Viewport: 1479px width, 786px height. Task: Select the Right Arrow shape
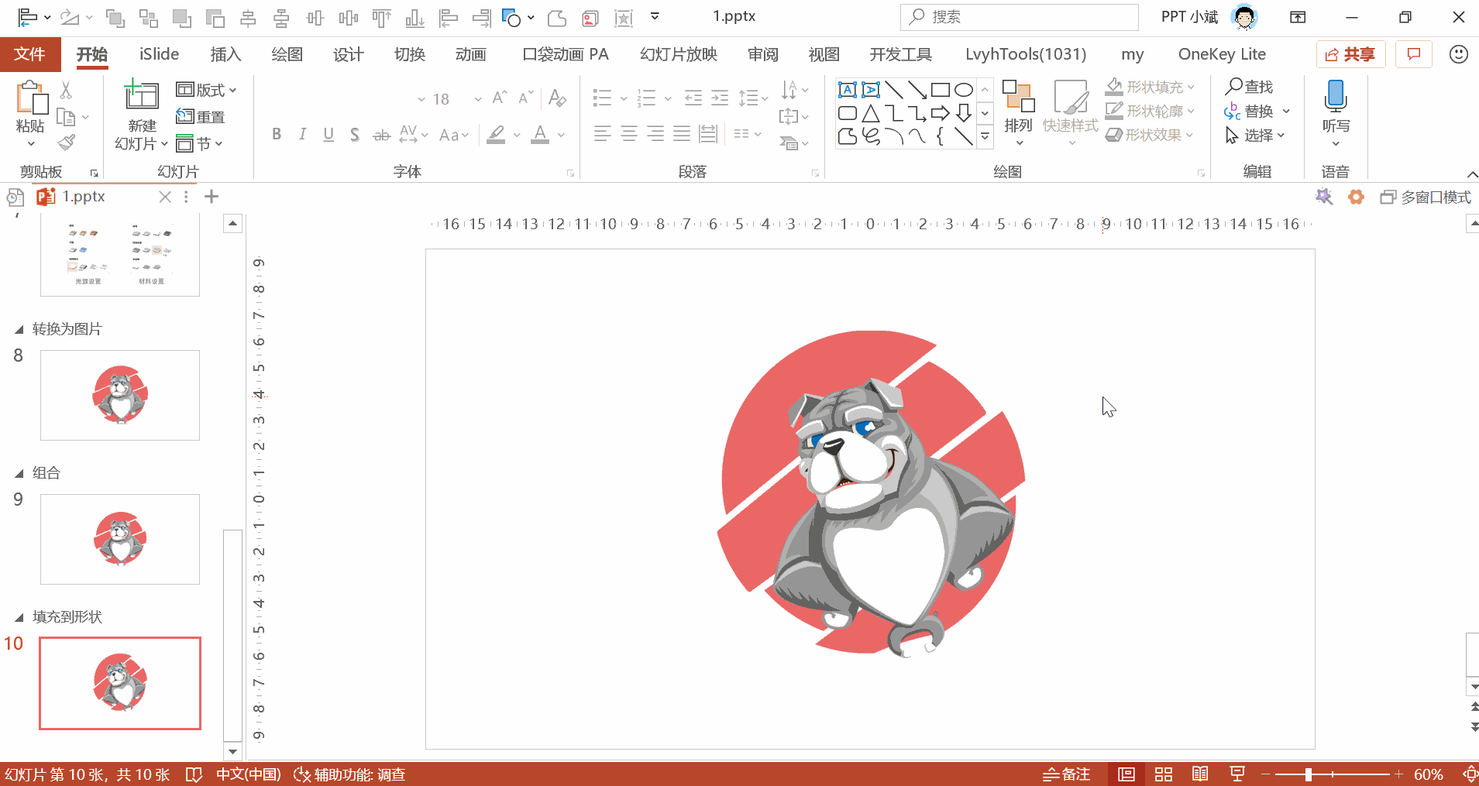coord(941,113)
